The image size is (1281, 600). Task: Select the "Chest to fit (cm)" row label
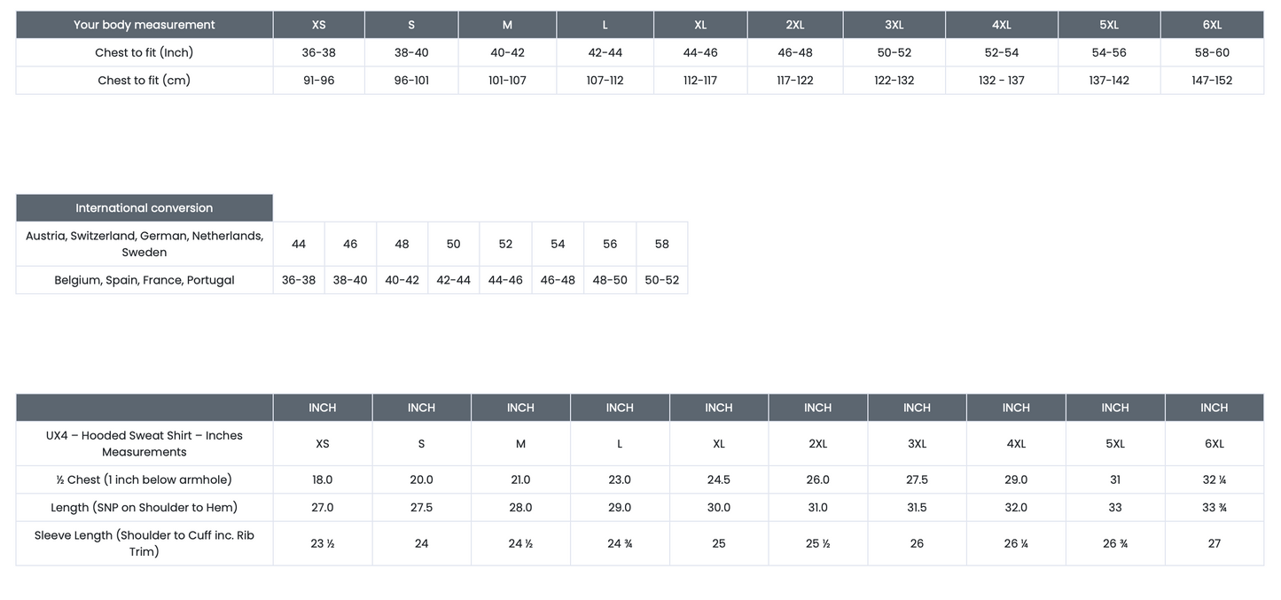point(144,81)
